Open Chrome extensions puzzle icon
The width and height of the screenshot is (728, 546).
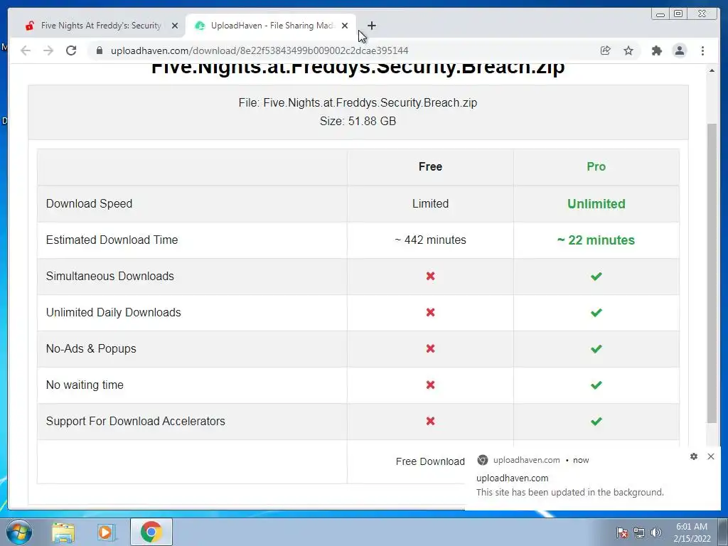click(656, 50)
